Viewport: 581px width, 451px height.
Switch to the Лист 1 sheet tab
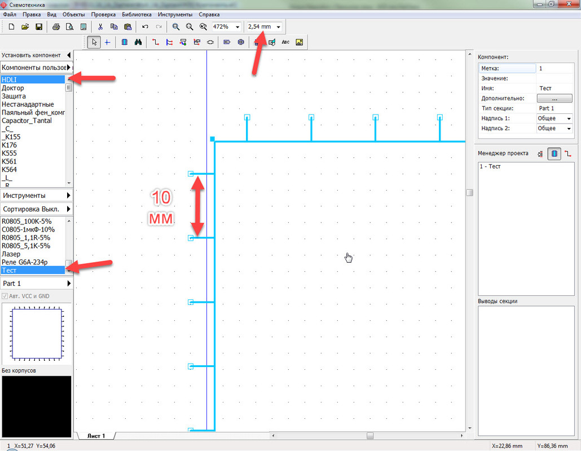click(x=96, y=436)
